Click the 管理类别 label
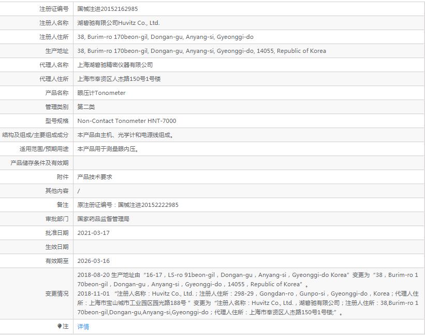The image size is (425, 335). click(57, 107)
